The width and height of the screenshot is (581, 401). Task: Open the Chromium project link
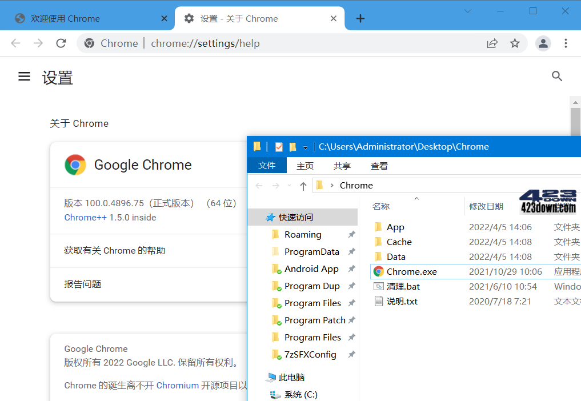pos(177,385)
